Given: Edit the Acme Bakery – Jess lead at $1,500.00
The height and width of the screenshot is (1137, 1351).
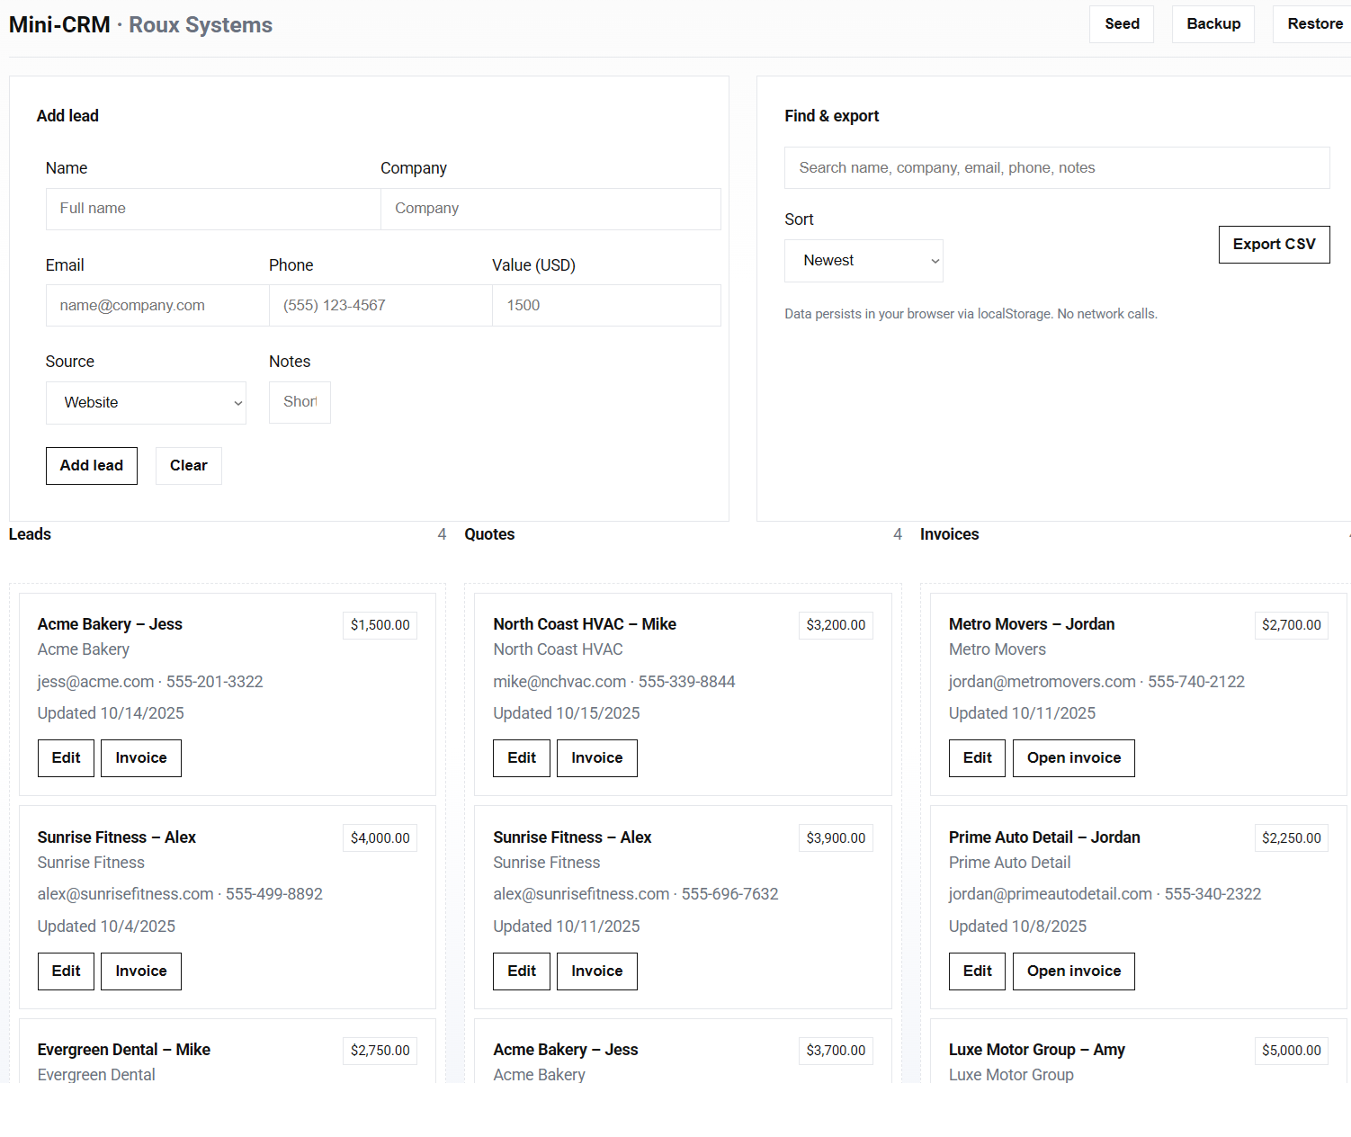Looking at the screenshot, I should click(x=66, y=758).
